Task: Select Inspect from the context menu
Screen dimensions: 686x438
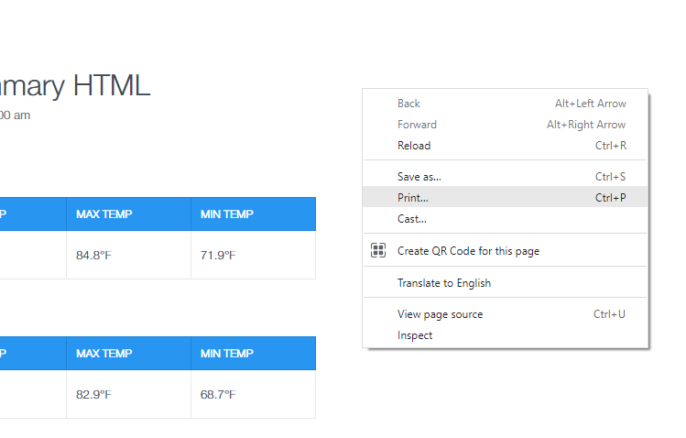Action: click(415, 335)
